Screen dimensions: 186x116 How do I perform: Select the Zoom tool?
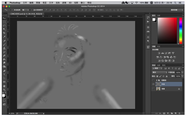pyautogui.click(x=4, y=90)
